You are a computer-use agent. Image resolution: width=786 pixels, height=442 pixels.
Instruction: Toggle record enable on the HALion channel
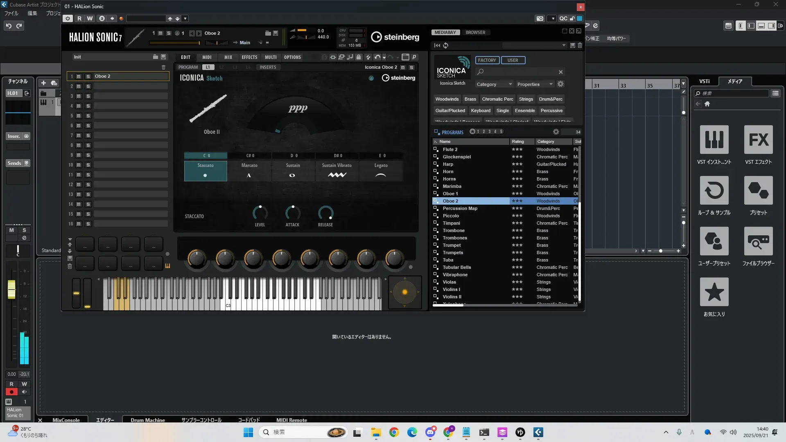(11, 392)
